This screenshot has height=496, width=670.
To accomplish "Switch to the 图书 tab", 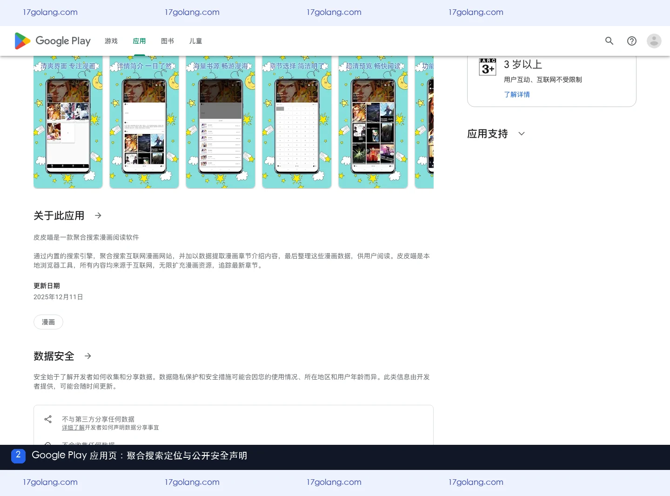I will pyautogui.click(x=167, y=41).
